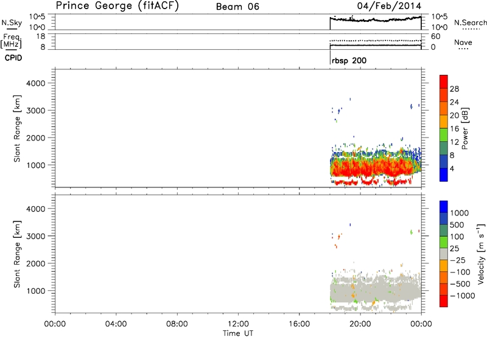Click the sky noise trace in the top panel

376,19
